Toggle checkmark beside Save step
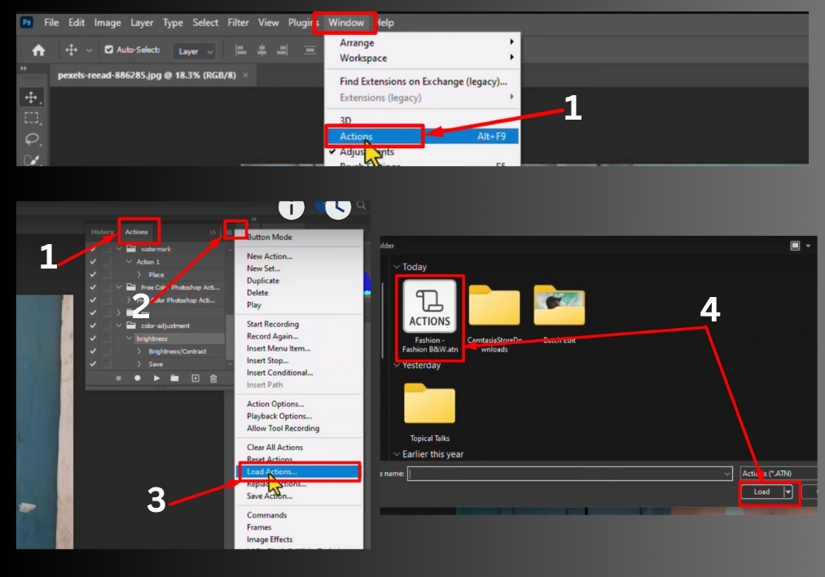This screenshot has width=825, height=577. [x=93, y=364]
